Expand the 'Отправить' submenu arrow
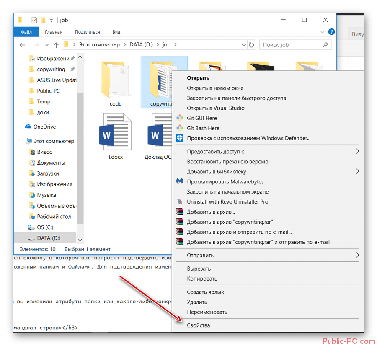The height and width of the screenshot is (346, 377). [357, 255]
